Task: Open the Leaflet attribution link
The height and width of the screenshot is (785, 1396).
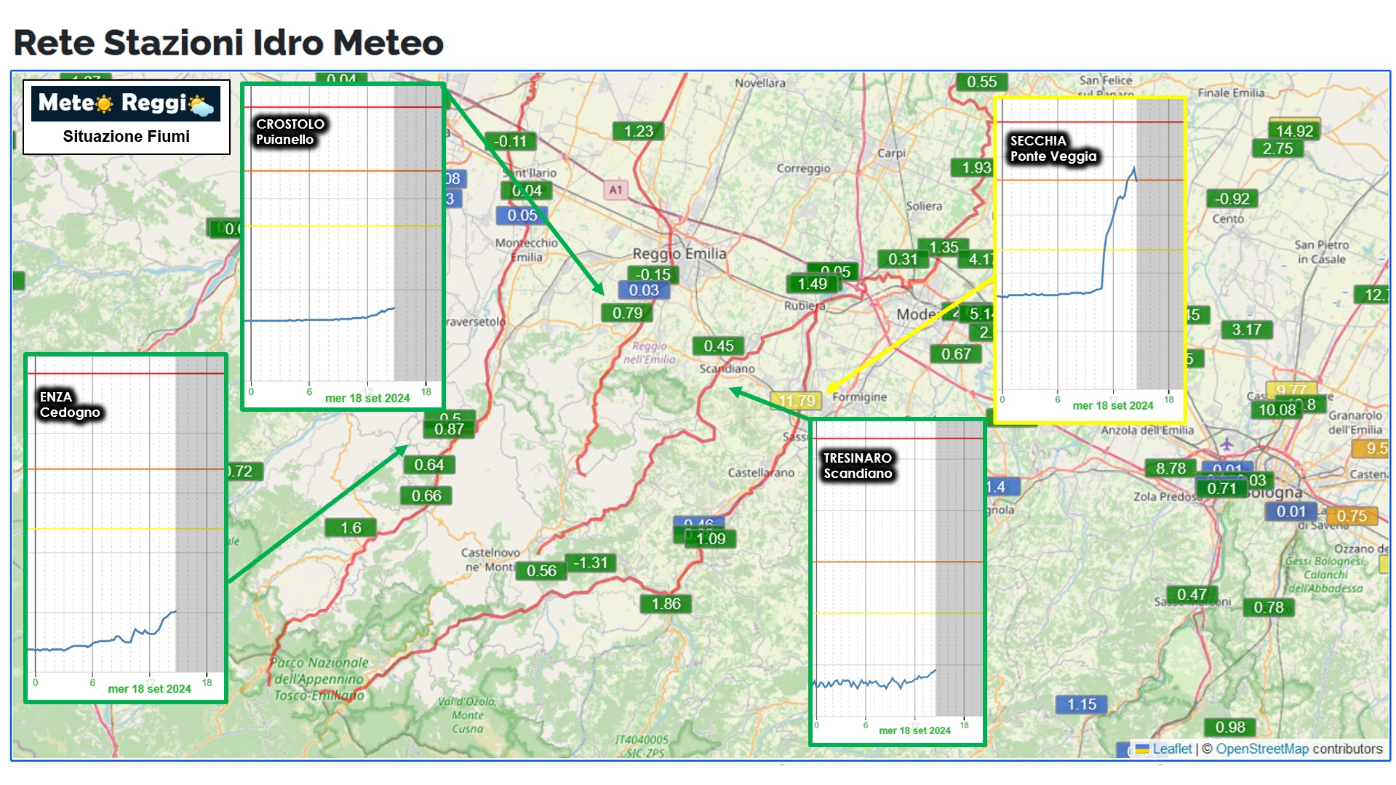Action: point(1171,749)
